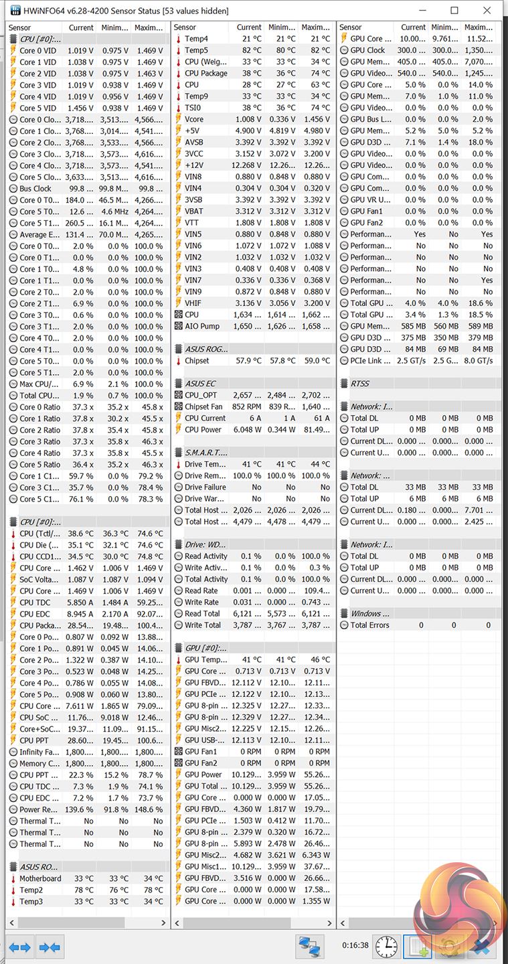Click the circle icon beside GPU Clock

pyautogui.click(x=344, y=50)
